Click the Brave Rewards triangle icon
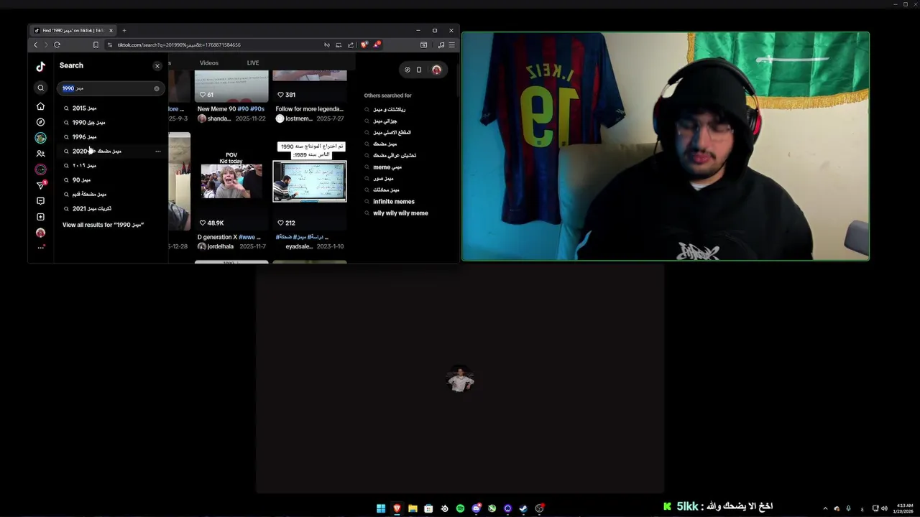Image resolution: width=920 pixels, height=517 pixels. [376, 45]
